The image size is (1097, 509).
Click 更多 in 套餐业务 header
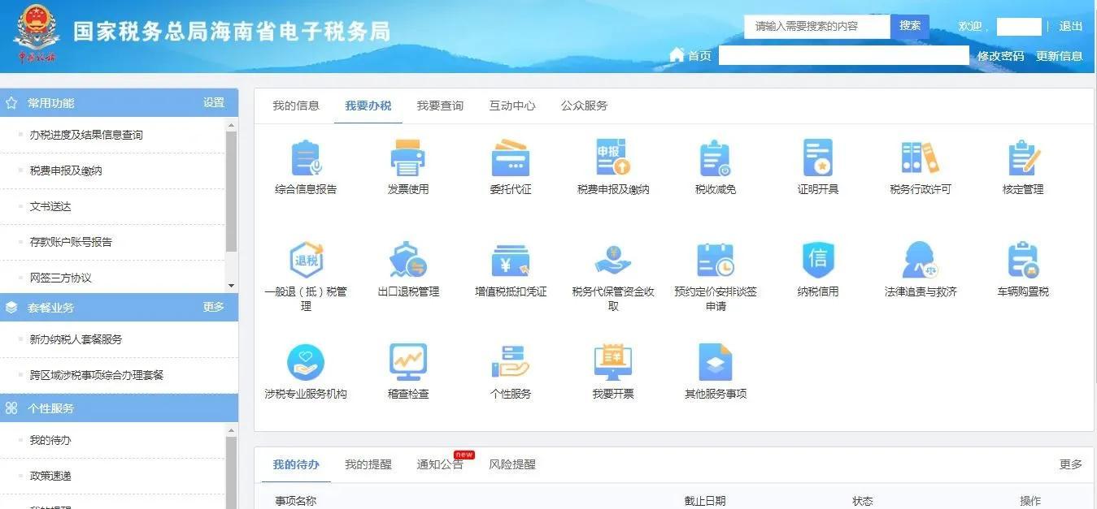pos(214,307)
